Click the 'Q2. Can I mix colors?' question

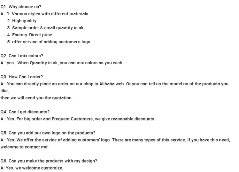22,56
